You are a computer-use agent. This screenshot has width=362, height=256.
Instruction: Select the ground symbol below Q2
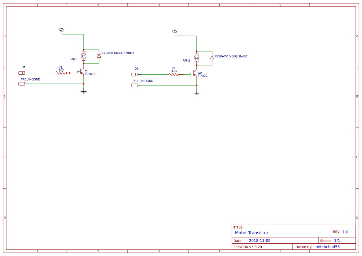pos(196,93)
